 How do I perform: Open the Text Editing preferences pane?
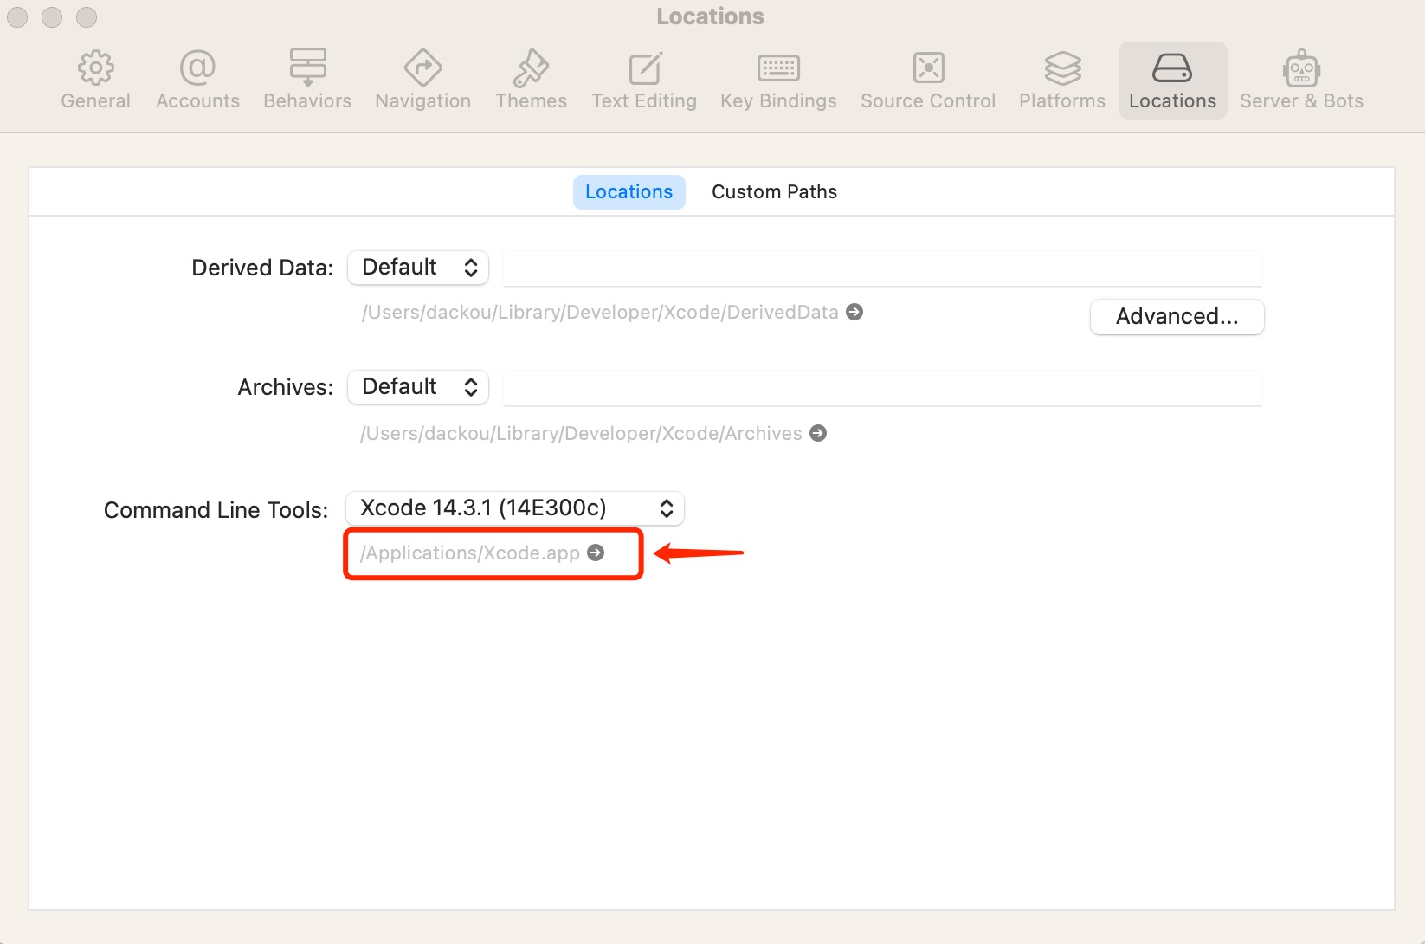[x=644, y=81]
